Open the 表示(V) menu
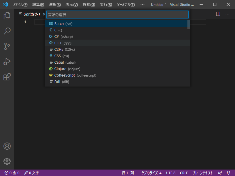This screenshot has width=235, height=176. click(x=72, y=4)
